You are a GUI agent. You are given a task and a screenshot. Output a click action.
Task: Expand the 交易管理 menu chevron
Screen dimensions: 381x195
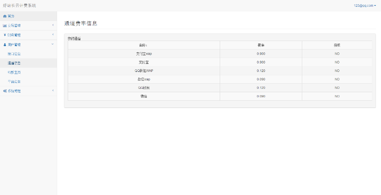pos(53,26)
